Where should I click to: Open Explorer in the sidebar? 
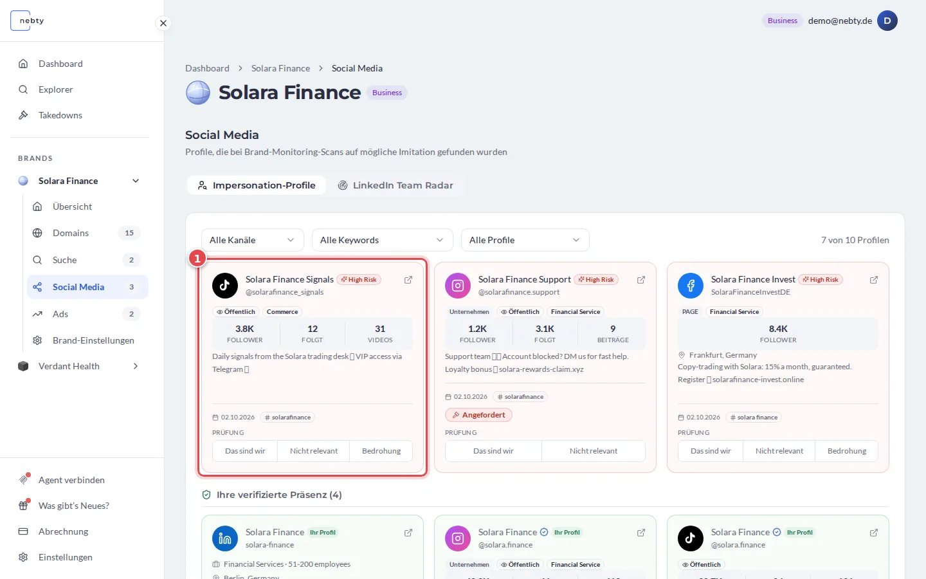79,89
